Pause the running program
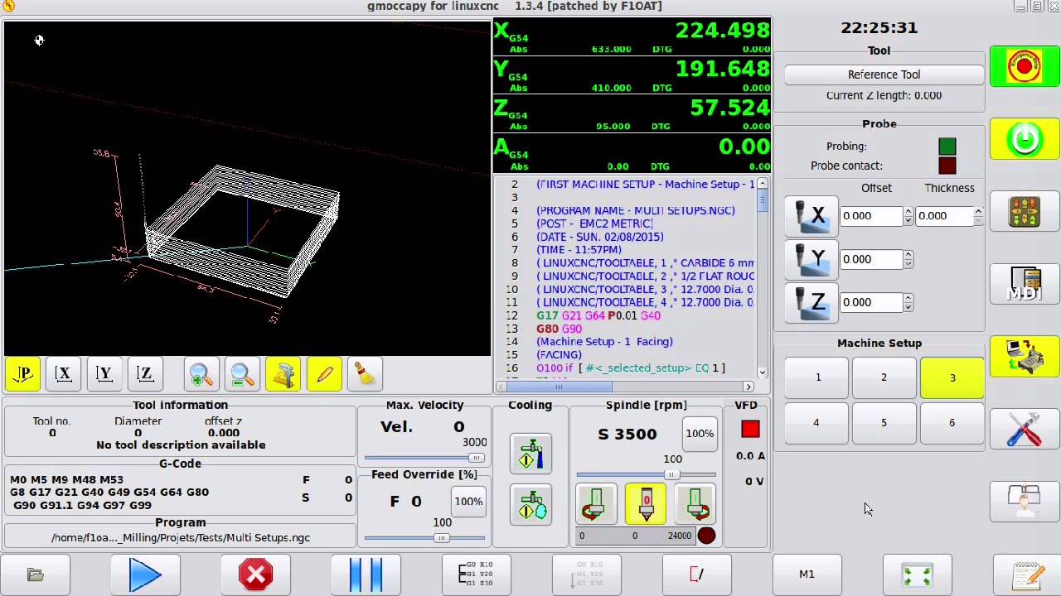Image resolution: width=1061 pixels, height=596 pixels. (366, 574)
